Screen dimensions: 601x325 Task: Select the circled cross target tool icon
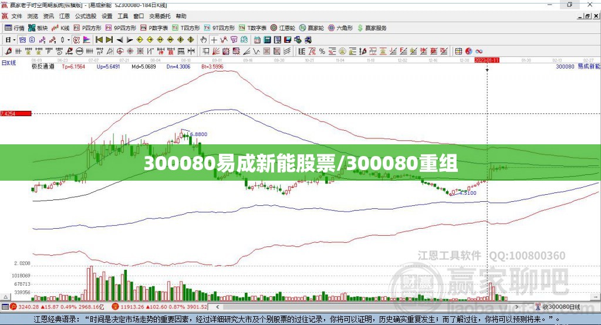pyautogui.click(x=120, y=52)
